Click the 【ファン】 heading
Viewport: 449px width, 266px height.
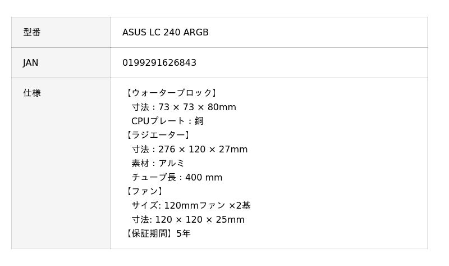(x=144, y=191)
